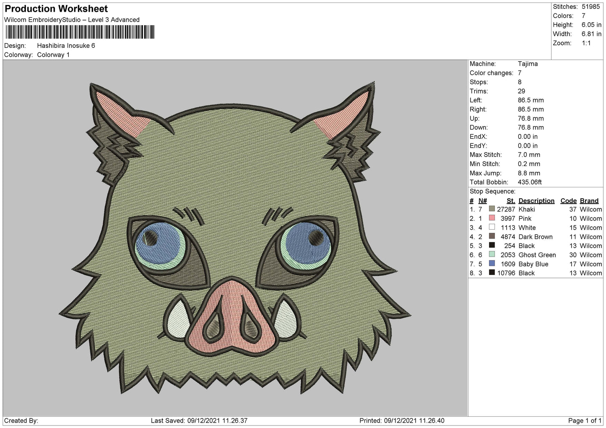Click the Brand column header

(589, 201)
